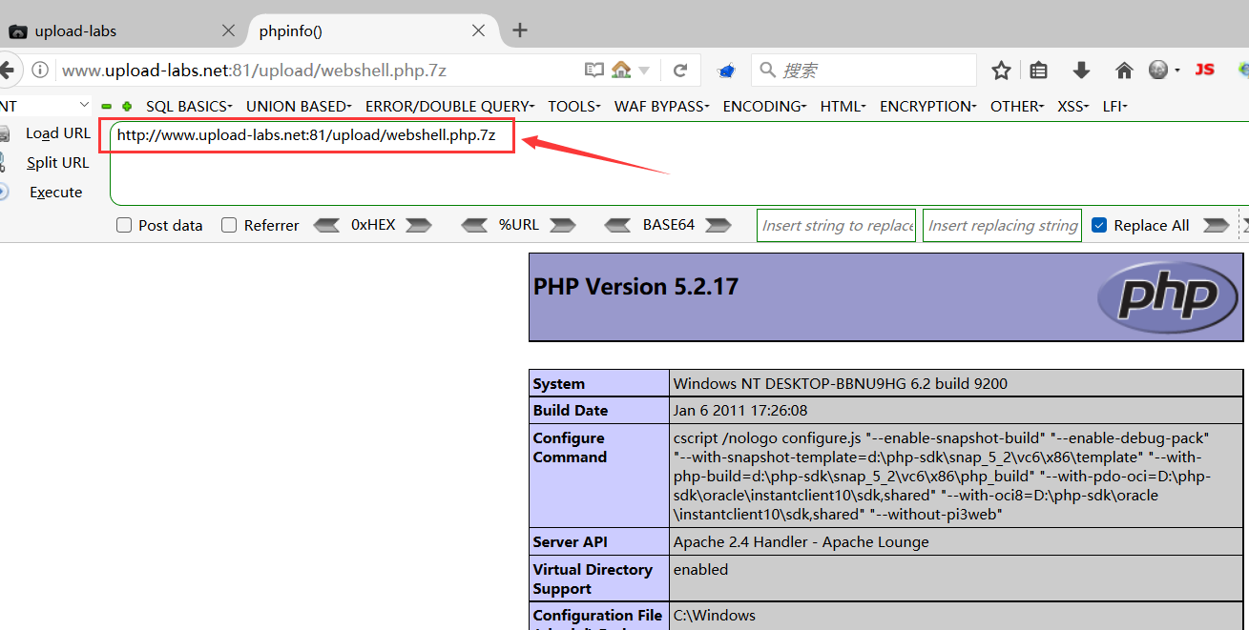Click the Server API row label
The height and width of the screenshot is (630, 1249).
coord(570,542)
